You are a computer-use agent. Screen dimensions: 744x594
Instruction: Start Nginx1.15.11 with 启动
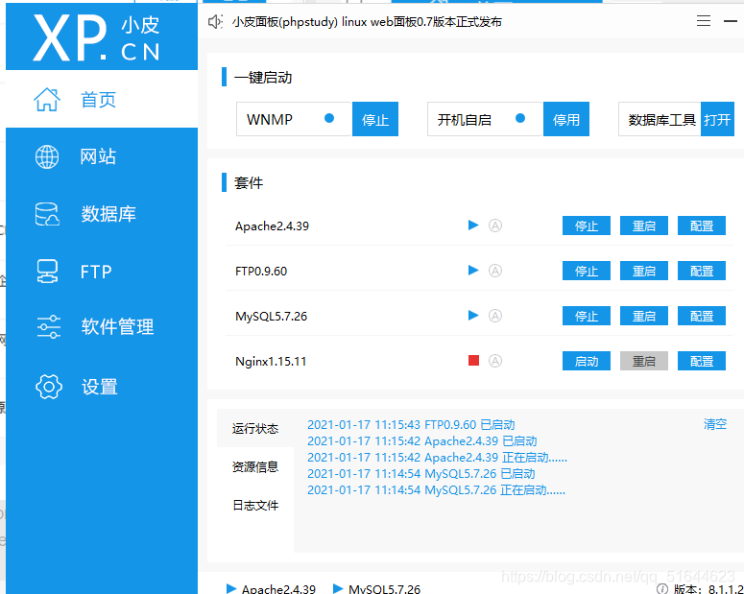[x=587, y=361]
